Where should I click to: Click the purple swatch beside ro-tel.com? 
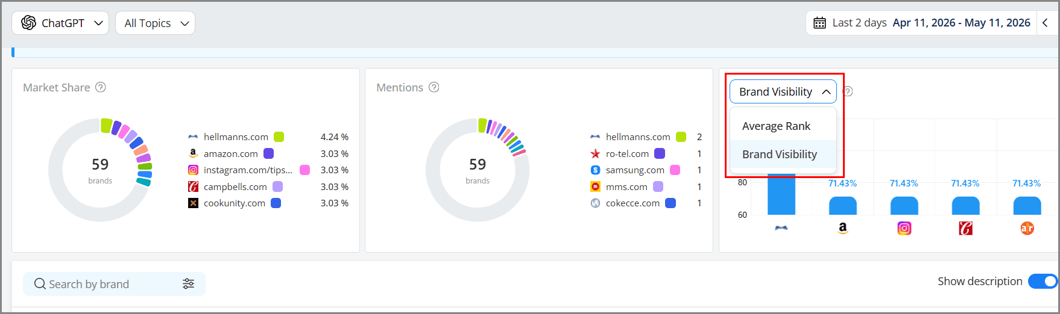(660, 154)
